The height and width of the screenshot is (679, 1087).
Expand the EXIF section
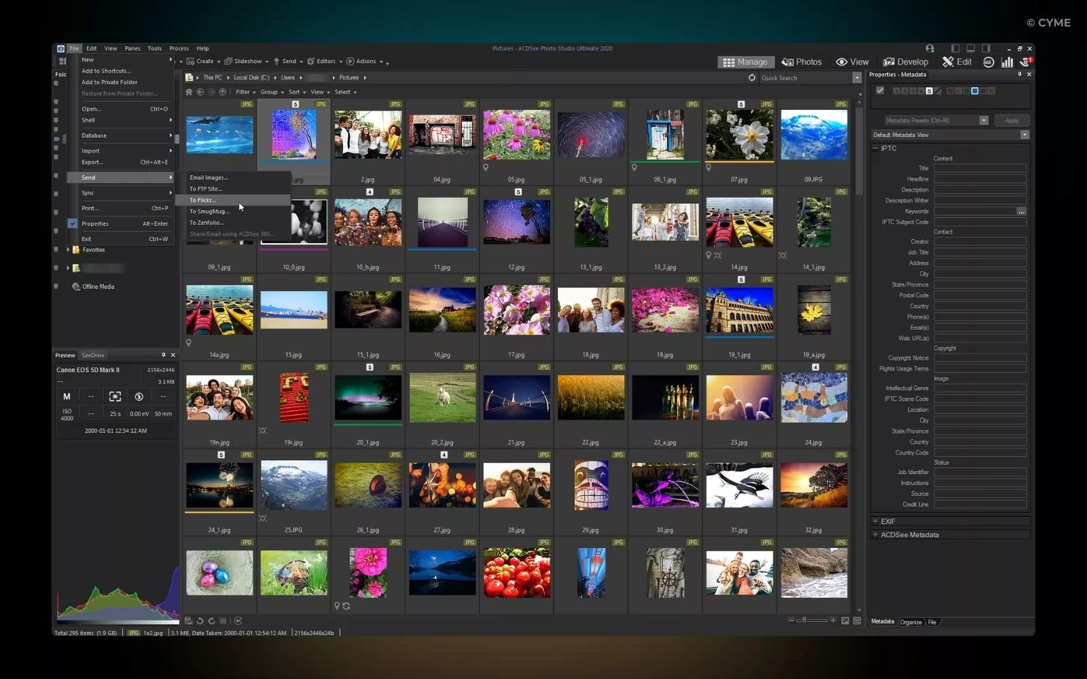point(876,521)
